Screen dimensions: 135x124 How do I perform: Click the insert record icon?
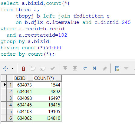tap(33, 68)
